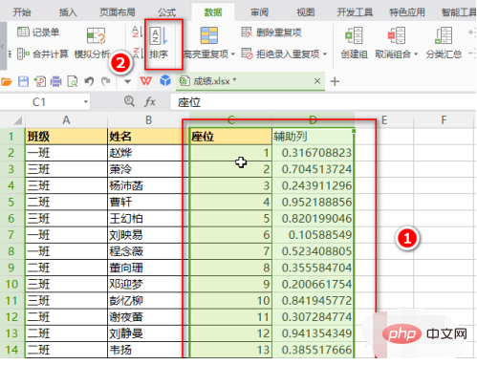Expand the 取消组合 dropdown arrow
This screenshot has height=365, width=477.
point(416,54)
